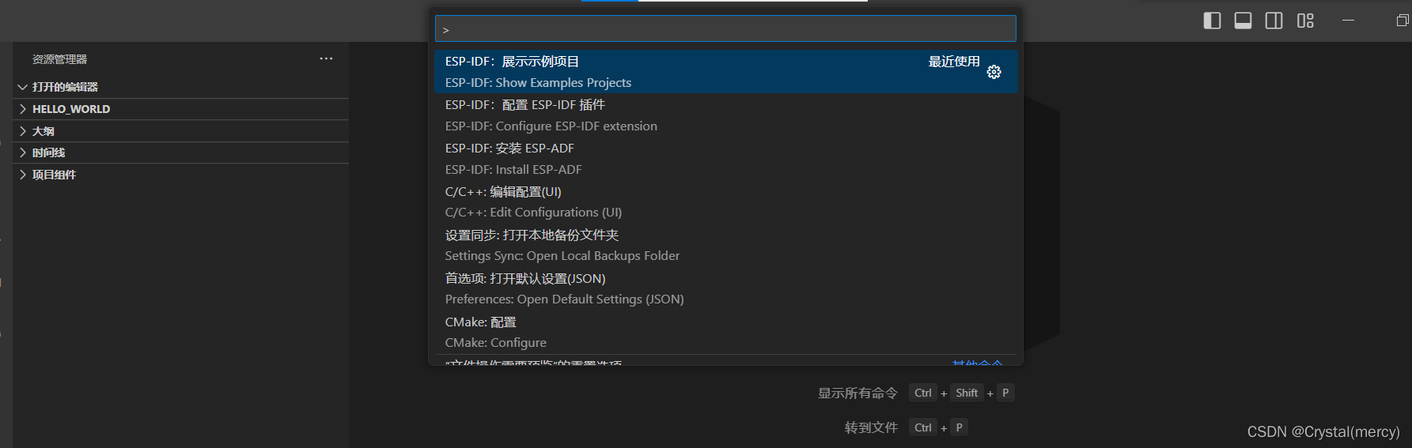Expand the 时间线 section
Screen dimensions: 1412x448
point(180,152)
